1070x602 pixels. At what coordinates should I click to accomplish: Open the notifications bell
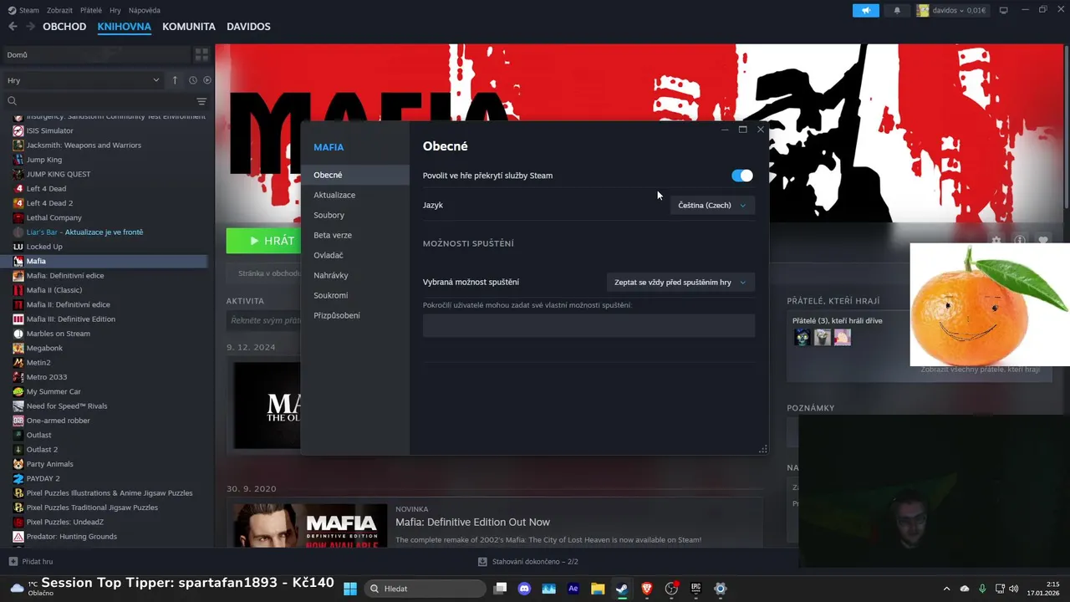tap(898, 10)
